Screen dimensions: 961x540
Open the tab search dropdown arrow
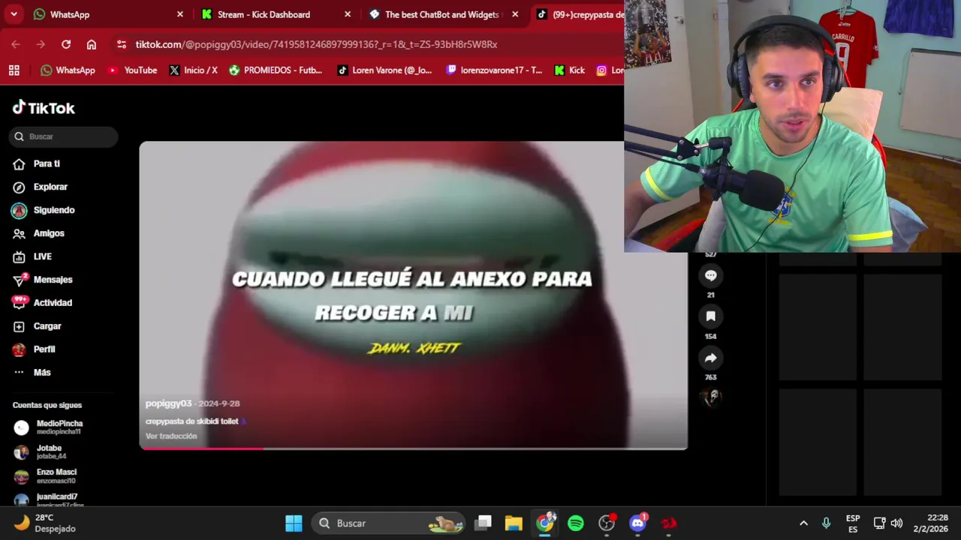pos(14,14)
